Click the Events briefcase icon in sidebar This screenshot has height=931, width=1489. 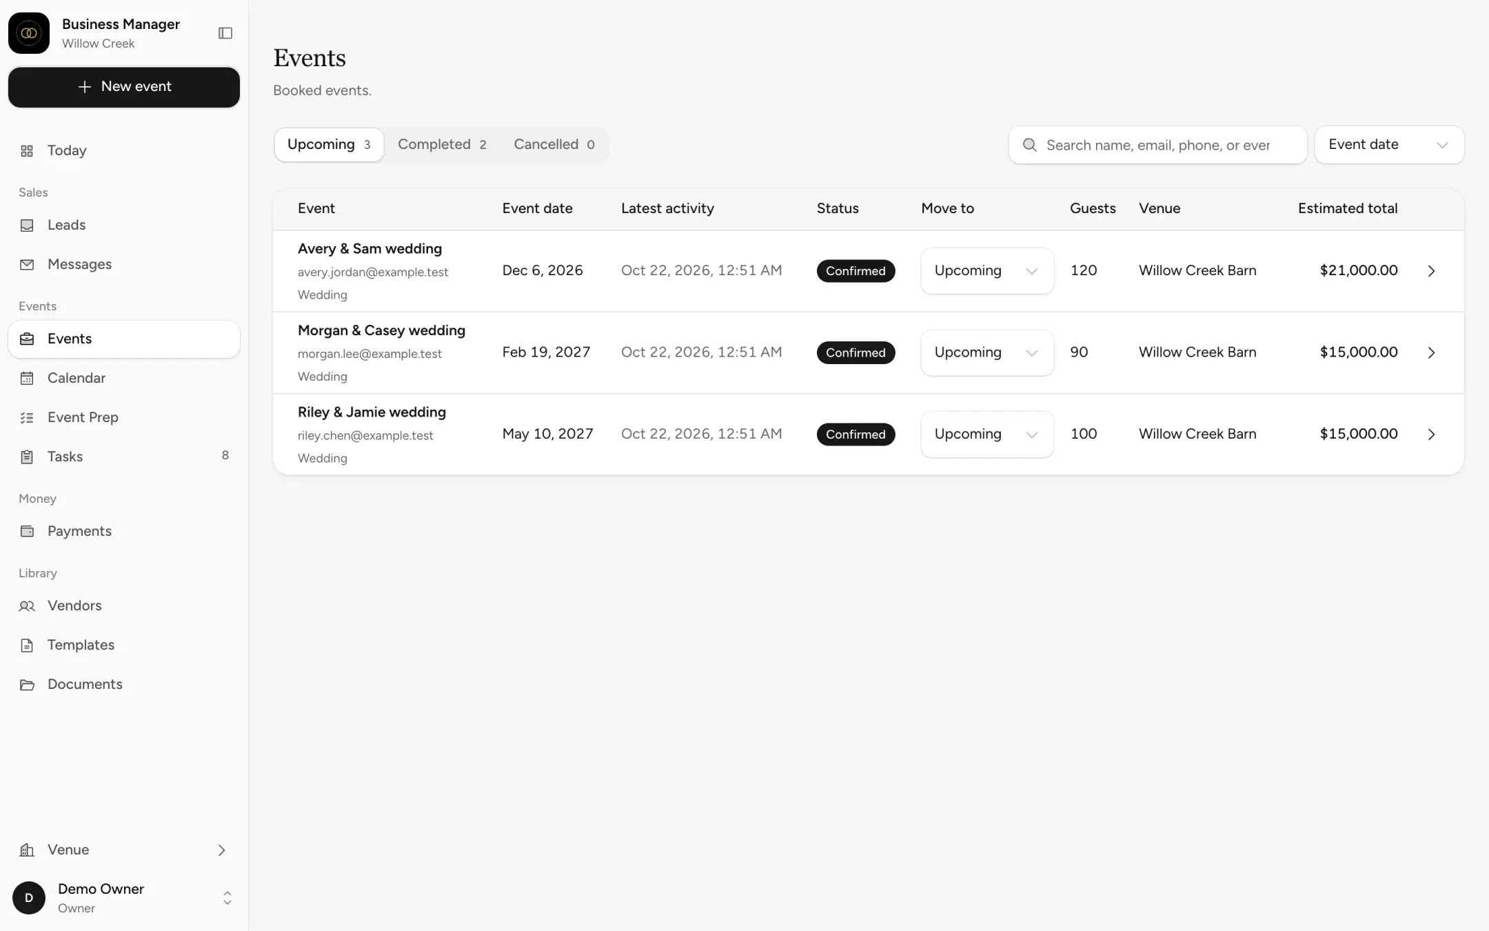(27, 339)
